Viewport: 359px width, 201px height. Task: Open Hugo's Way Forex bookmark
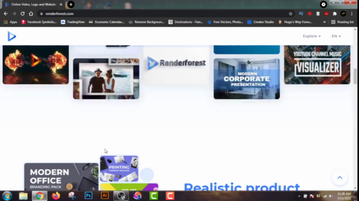(295, 22)
